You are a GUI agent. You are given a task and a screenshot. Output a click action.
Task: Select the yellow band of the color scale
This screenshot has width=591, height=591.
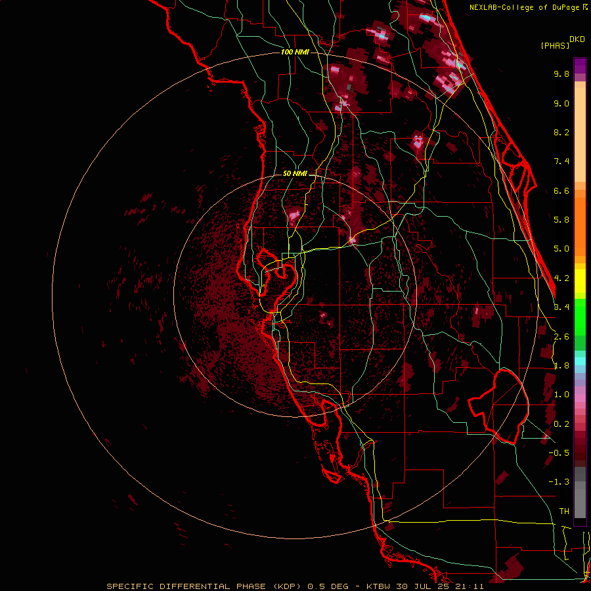point(580,281)
